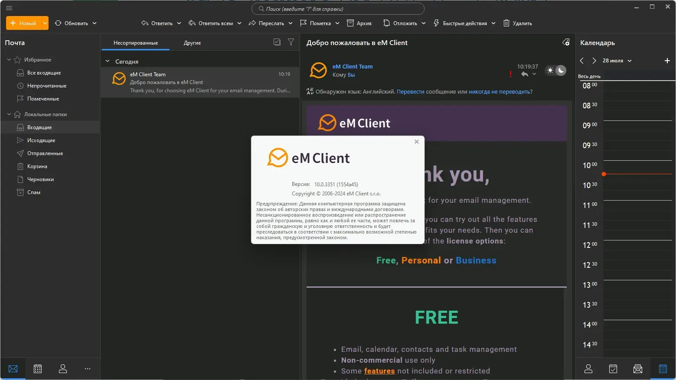
Task: Switch to Mail view in bottom bar
Action: click(13, 369)
